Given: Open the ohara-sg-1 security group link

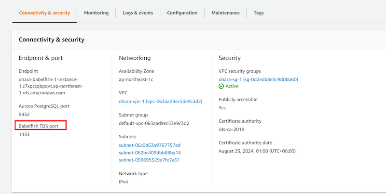Looking at the screenshot, I should point(258,79).
